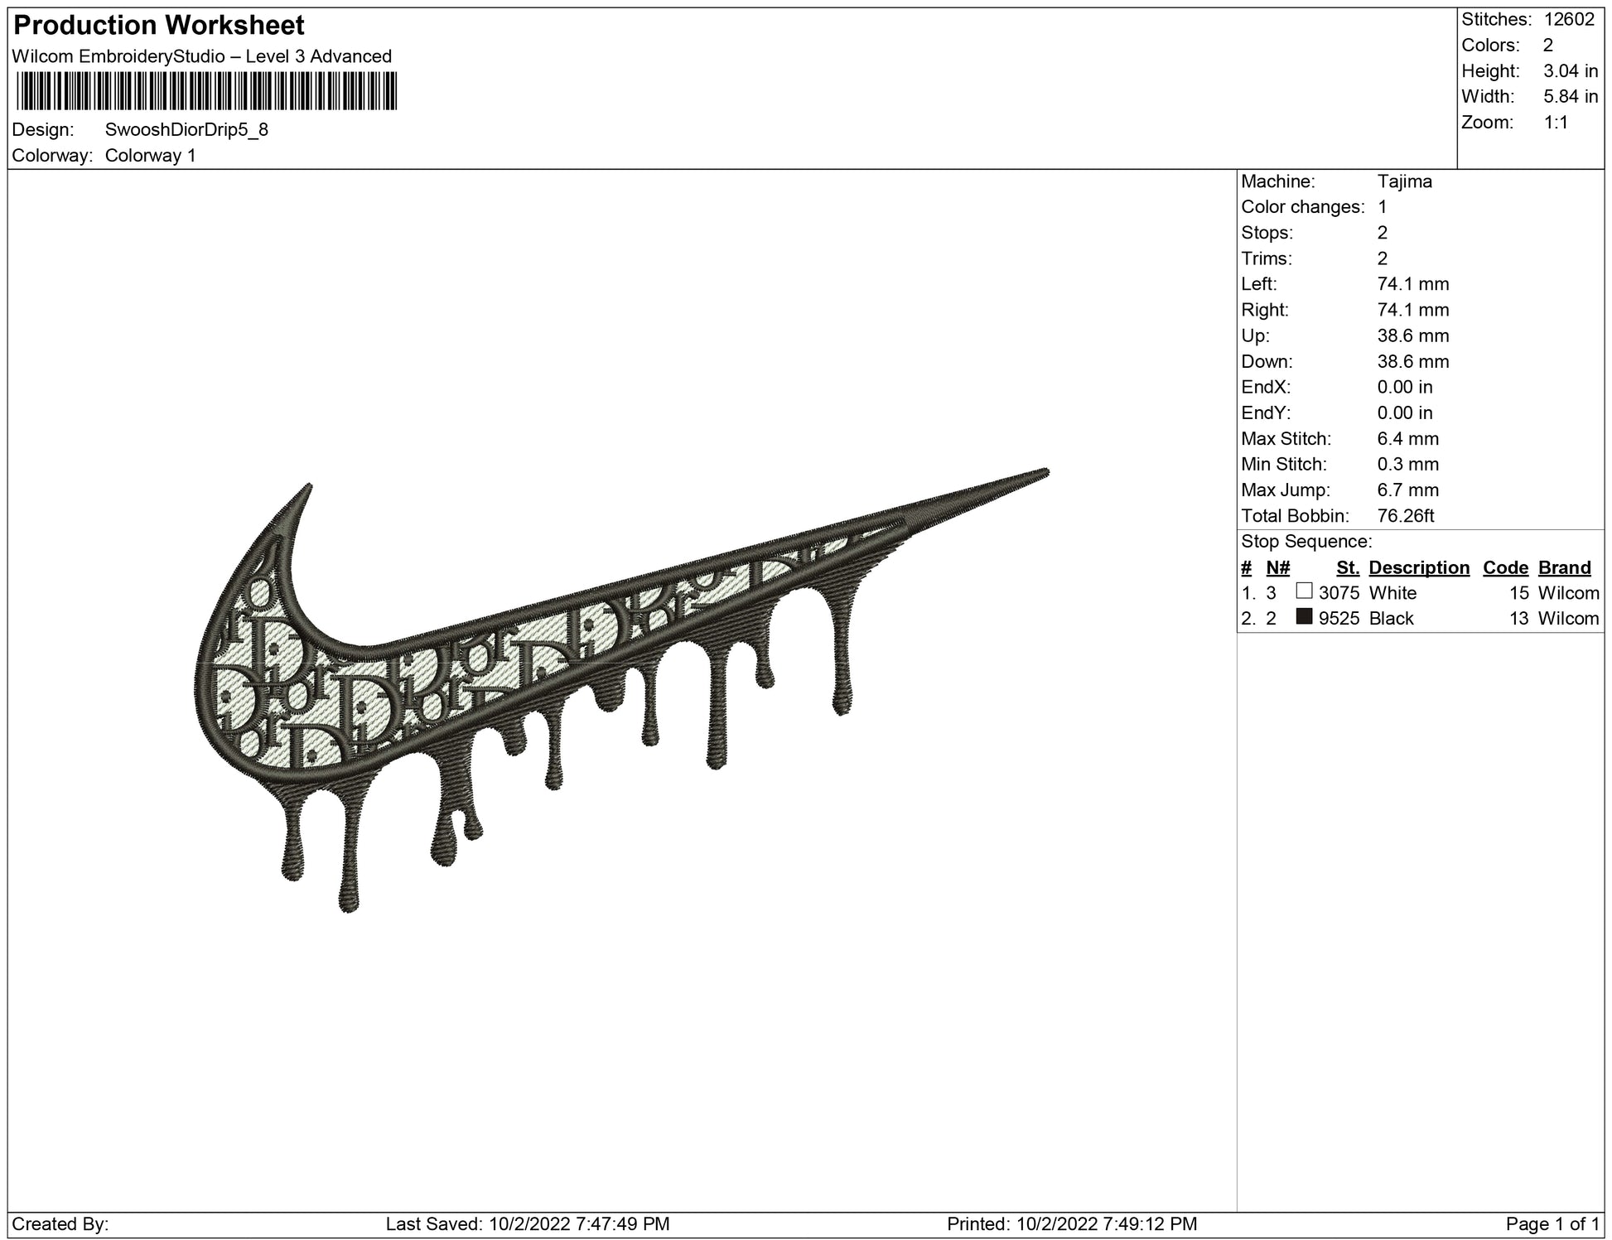Click the Page 1 of 1 label
The height and width of the screenshot is (1240, 1612).
[x=1552, y=1223]
